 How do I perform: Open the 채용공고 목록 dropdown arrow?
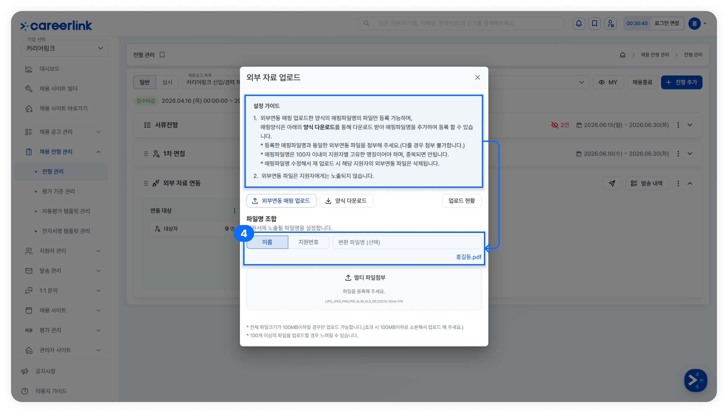click(x=581, y=83)
